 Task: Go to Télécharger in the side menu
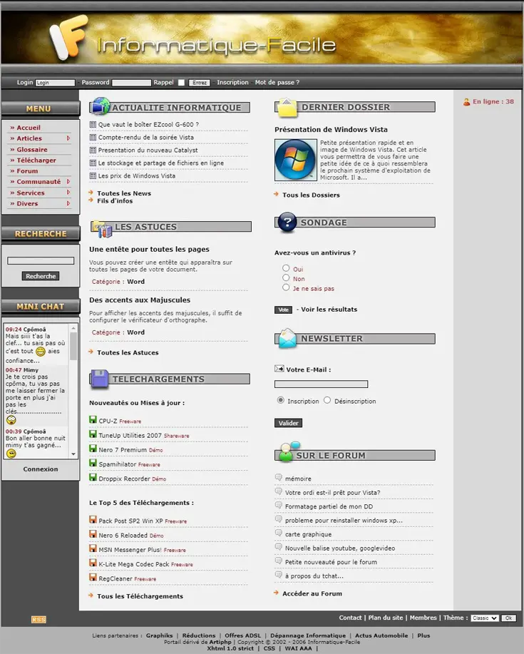coord(36,160)
